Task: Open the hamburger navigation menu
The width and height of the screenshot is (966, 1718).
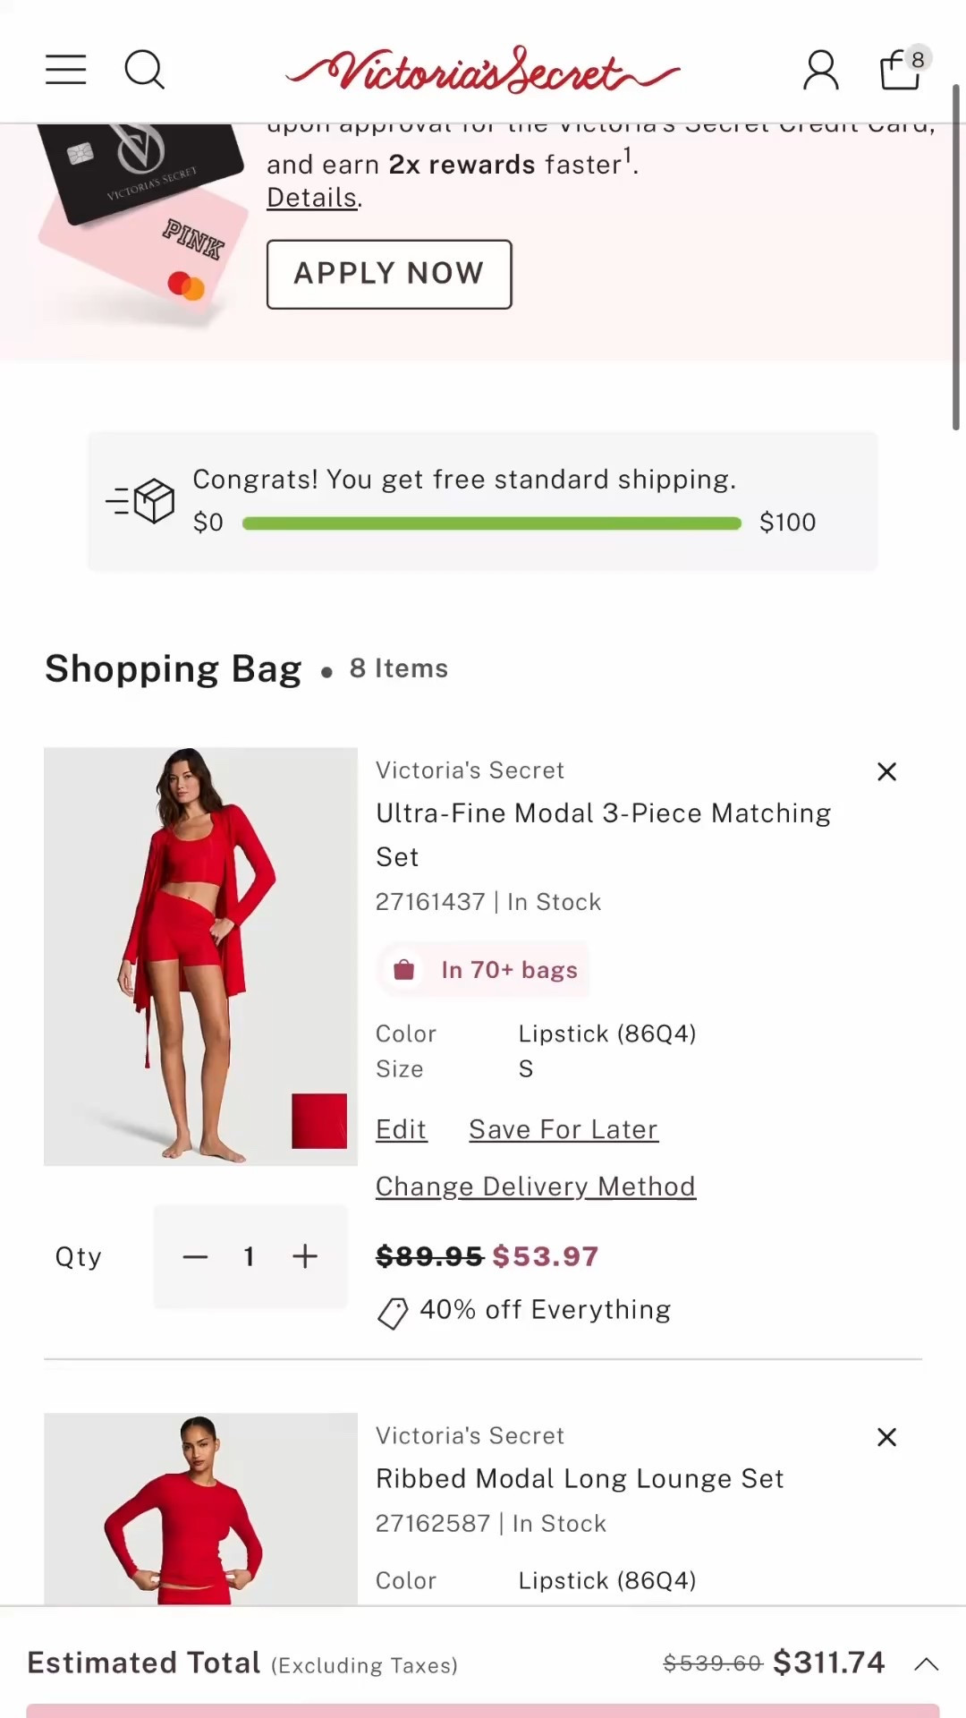Action: 64,70
